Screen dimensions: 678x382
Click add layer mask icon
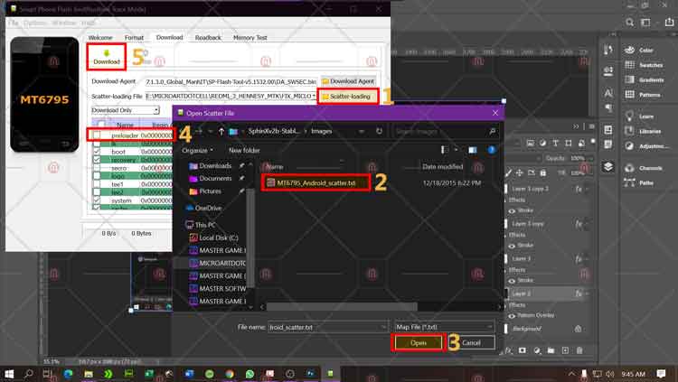pyautogui.click(x=523, y=350)
